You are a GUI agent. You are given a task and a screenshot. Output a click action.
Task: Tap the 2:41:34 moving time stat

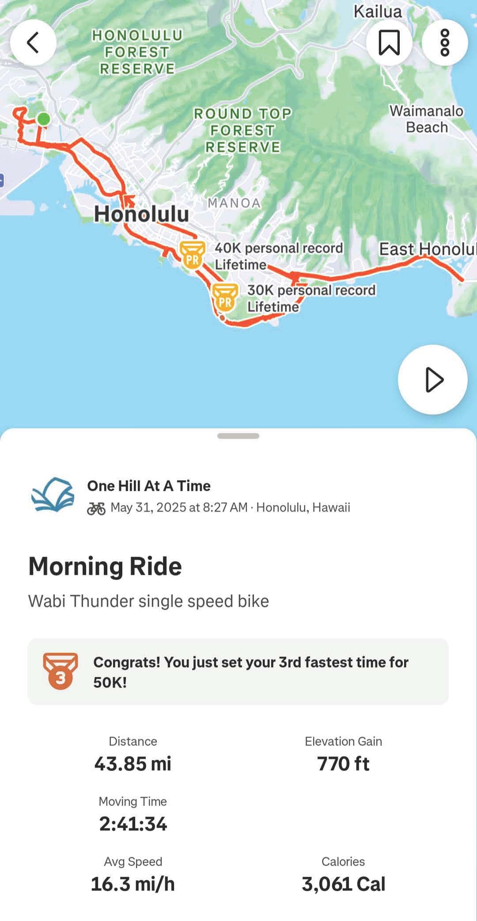(133, 823)
